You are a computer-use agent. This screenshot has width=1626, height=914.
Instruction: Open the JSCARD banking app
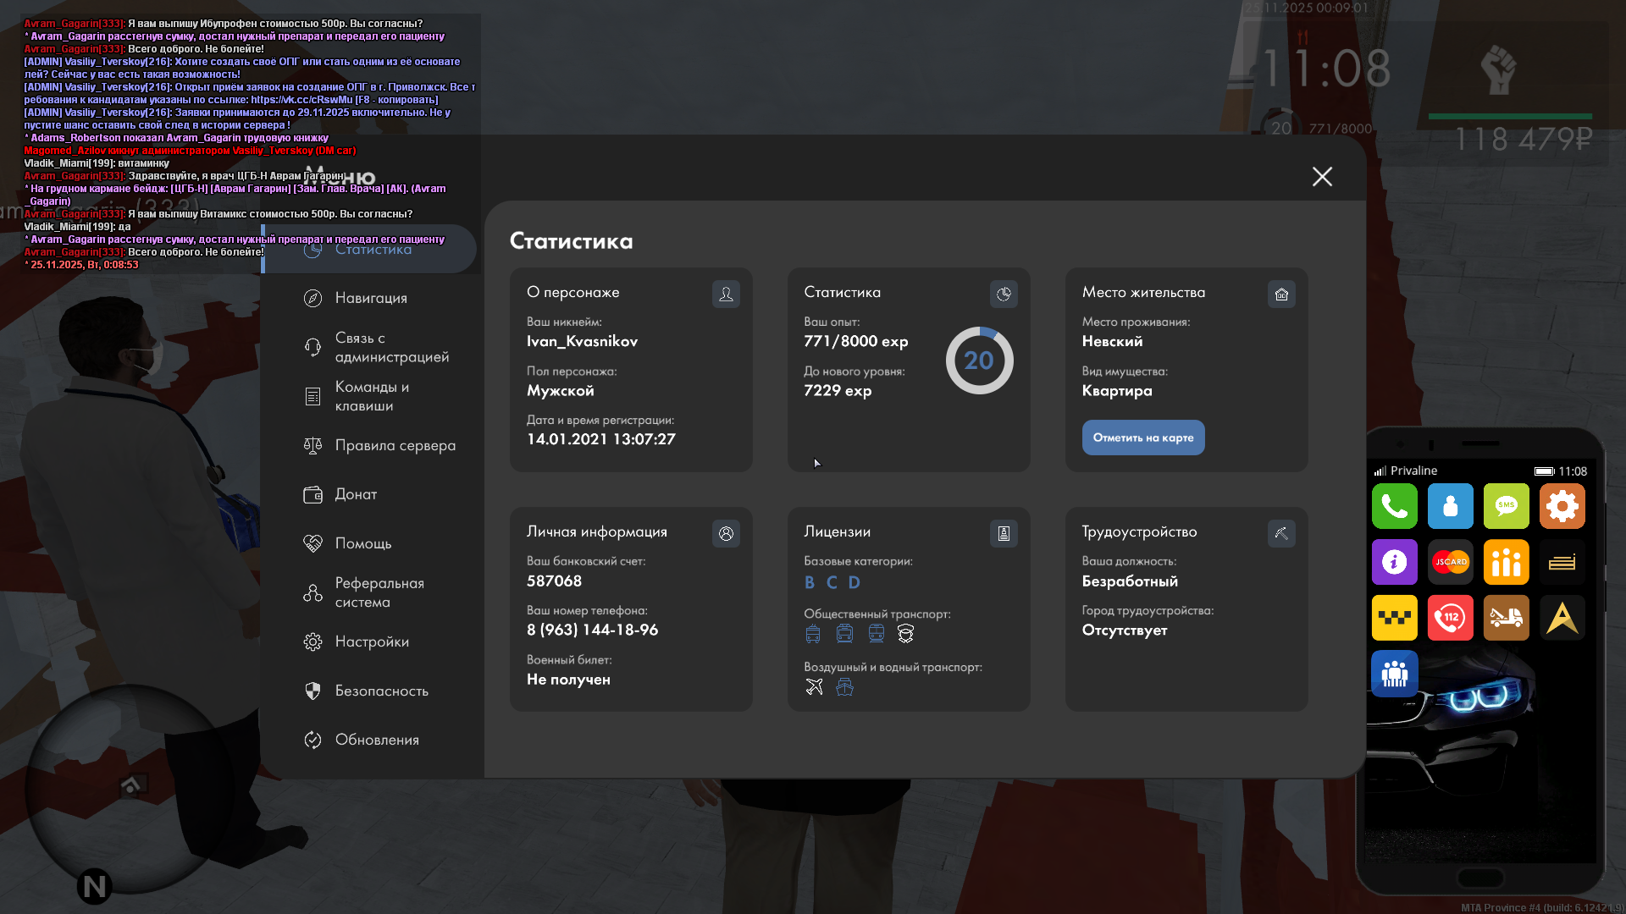coord(1450,562)
